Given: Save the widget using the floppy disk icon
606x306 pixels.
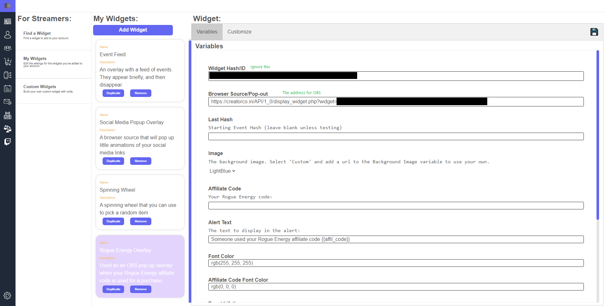Looking at the screenshot, I should (x=594, y=32).
